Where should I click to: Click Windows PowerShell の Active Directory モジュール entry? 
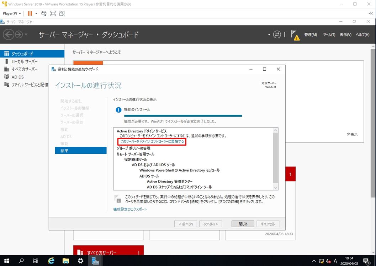coord(179,170)
